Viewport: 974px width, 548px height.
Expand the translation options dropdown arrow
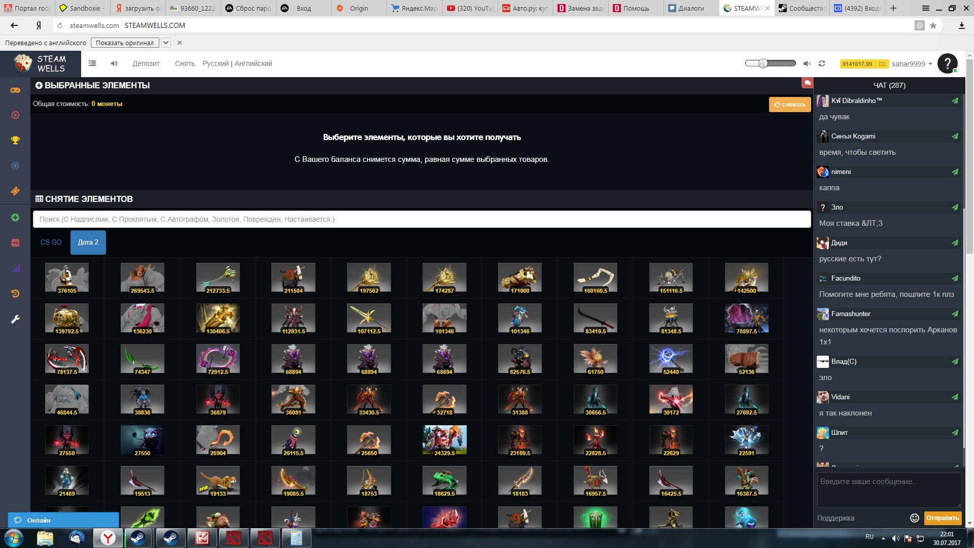(x=165, y=43)
